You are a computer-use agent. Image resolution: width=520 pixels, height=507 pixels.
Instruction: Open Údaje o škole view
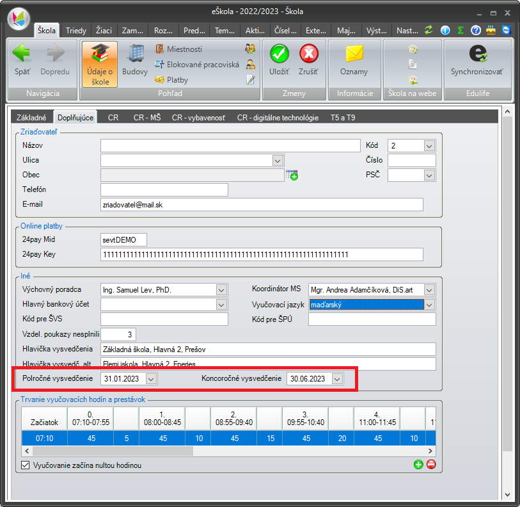(100, 64)
